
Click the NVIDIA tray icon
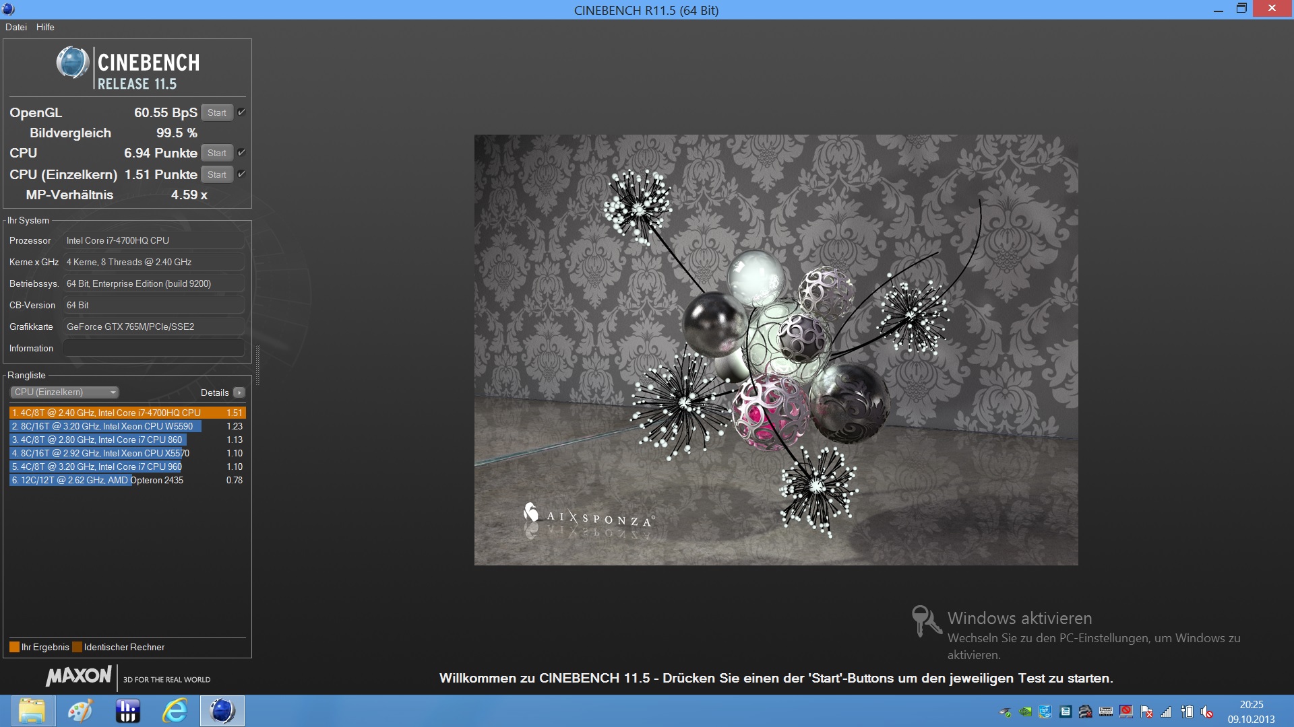[1025, 712]
